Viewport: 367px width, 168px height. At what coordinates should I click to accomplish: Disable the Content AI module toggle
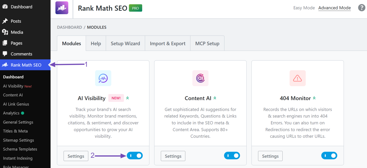click(232, 156)
